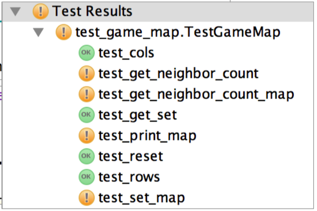
Task: Click the warning icon for test_get_neighbor_count
Action: click(x=87, y=73)
